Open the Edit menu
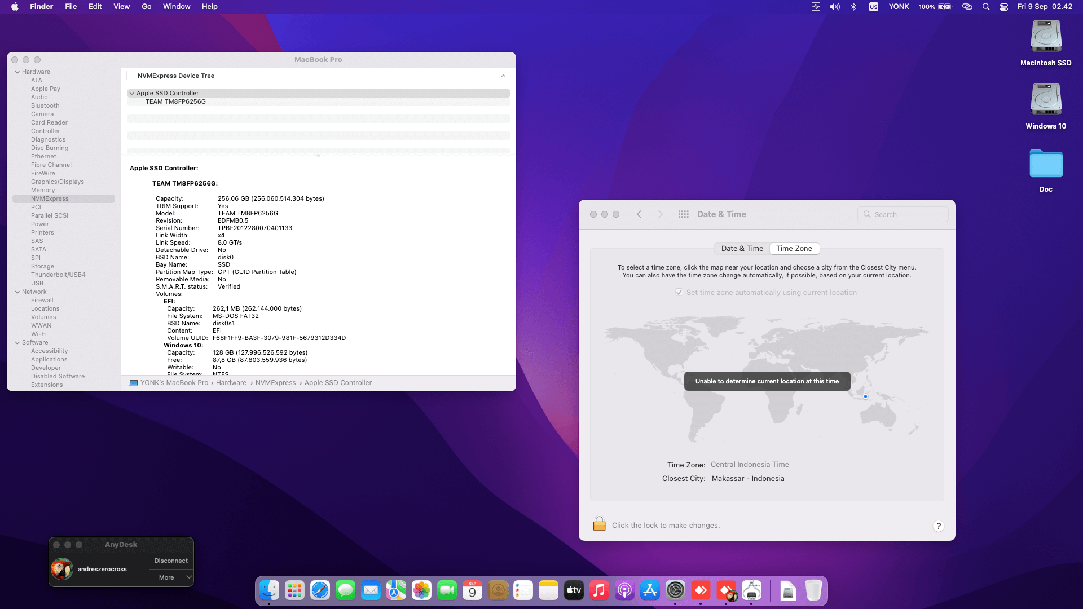1083x609 pixels. (95, 7)
